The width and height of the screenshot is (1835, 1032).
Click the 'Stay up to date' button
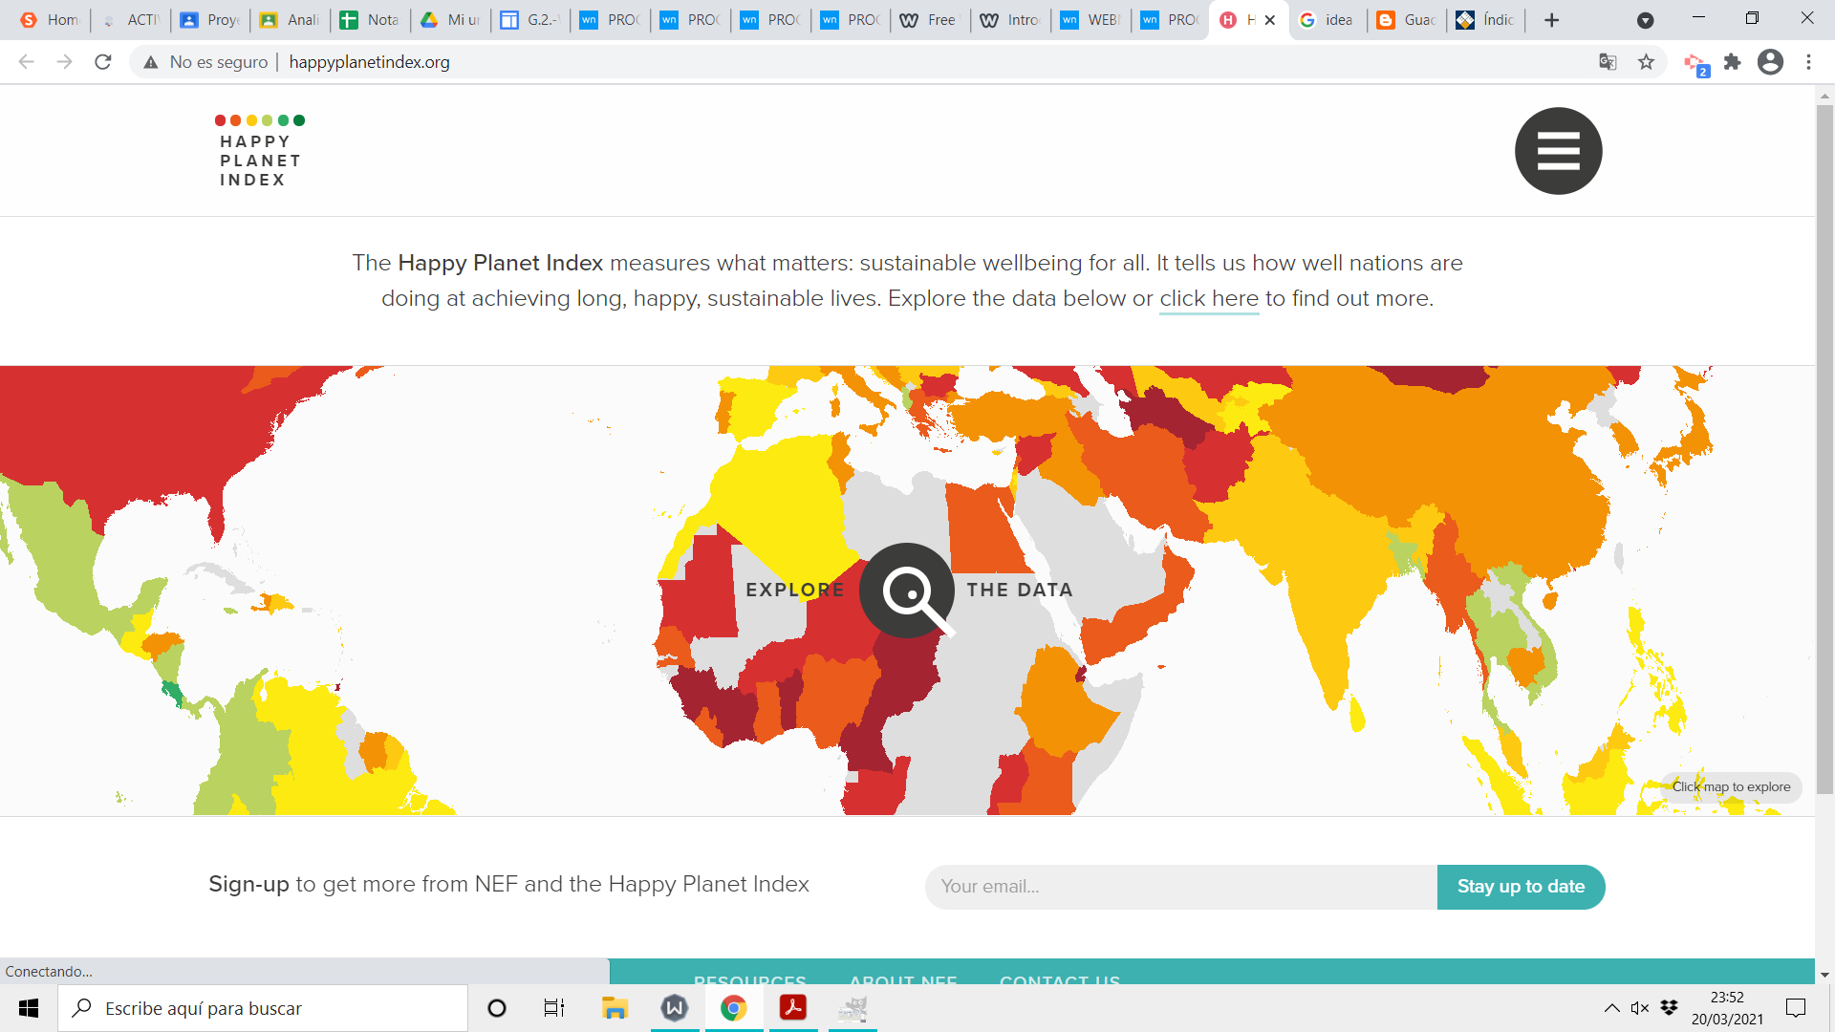coord(1521,887)
